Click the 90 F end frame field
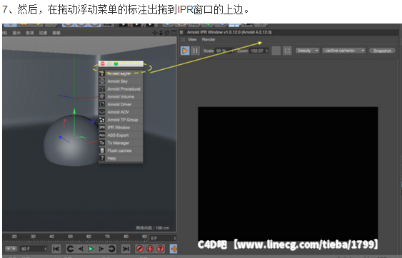This screenshot has width=402, height=258. pos(34,249)
